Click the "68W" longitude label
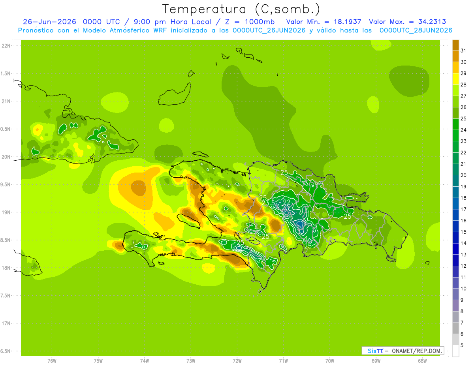474x366 pixels. click(x=422, y=360)
